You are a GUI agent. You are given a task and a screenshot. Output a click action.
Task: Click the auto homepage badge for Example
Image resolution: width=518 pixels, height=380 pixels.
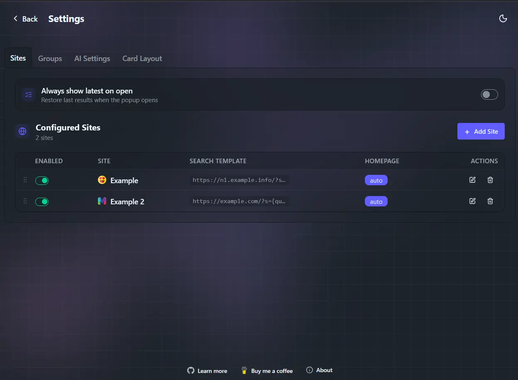(x=376, y=180)
